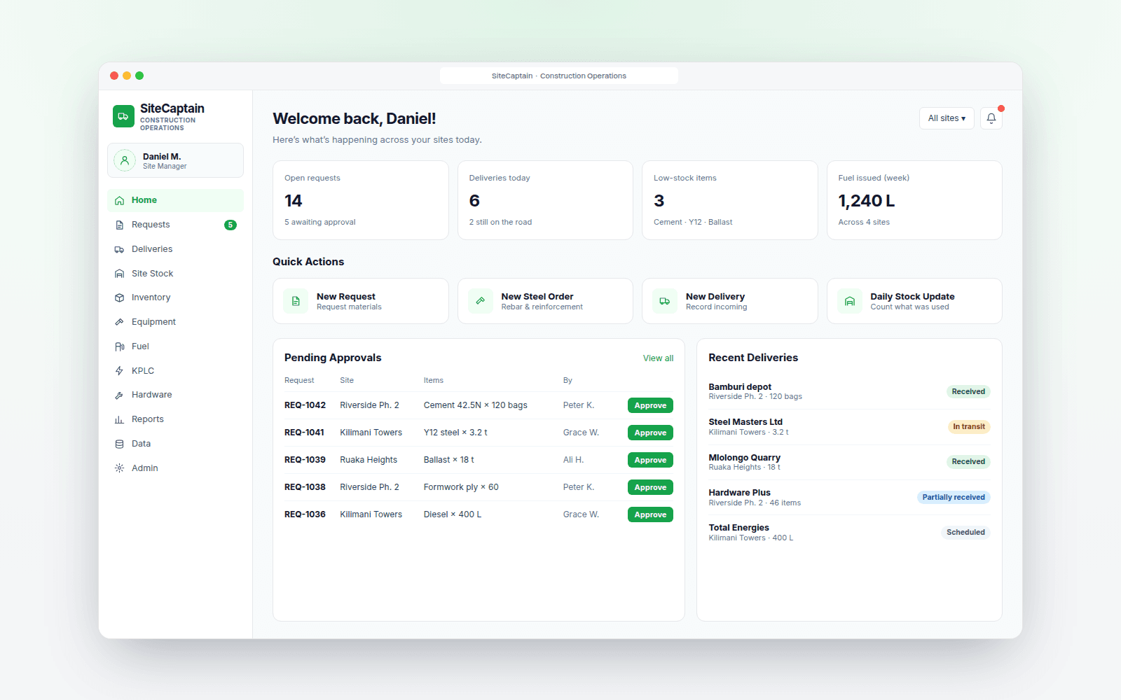Screen dimensions: 1121x700
Task: Open Hardware page from sidebar
Action: pyautogui.click(x=175, y=395)
